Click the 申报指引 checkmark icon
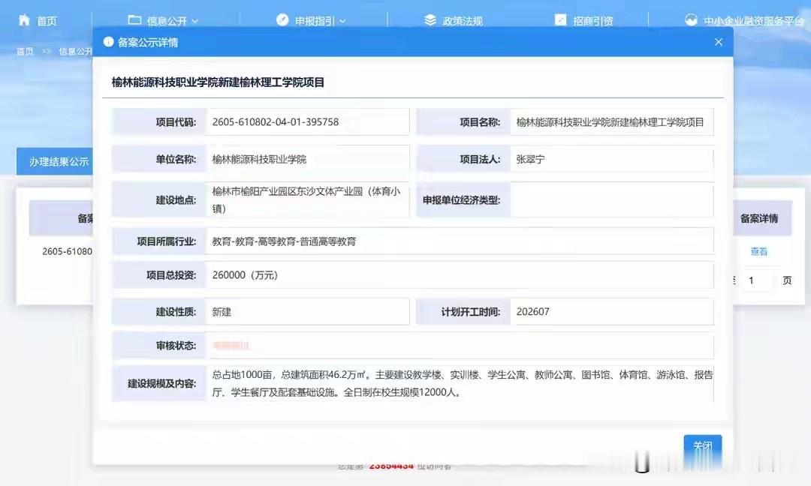811x486 pixels. click(282, 19)
